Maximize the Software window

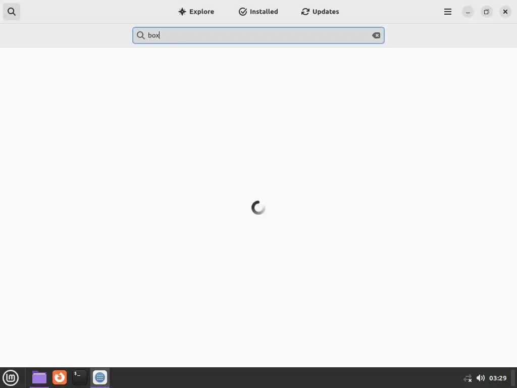486,12
